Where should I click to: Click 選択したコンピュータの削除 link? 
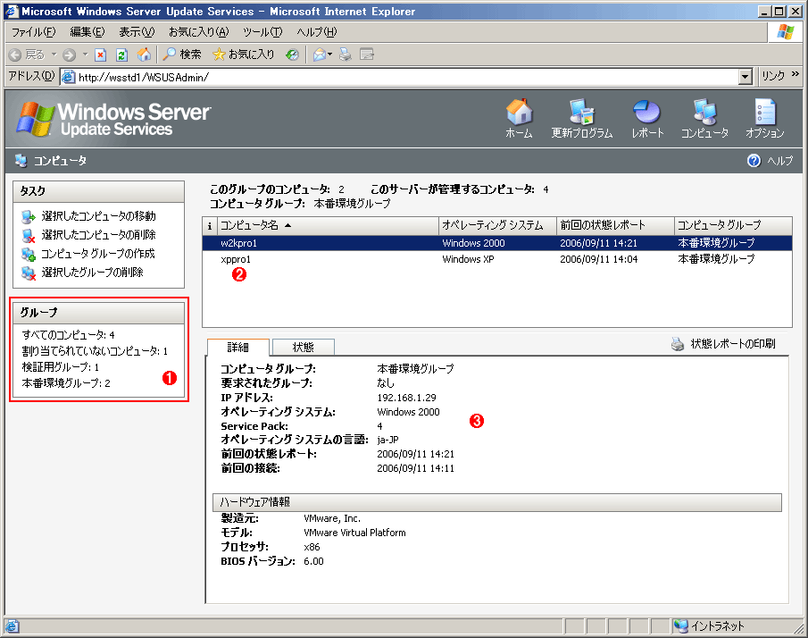(98, 235)
